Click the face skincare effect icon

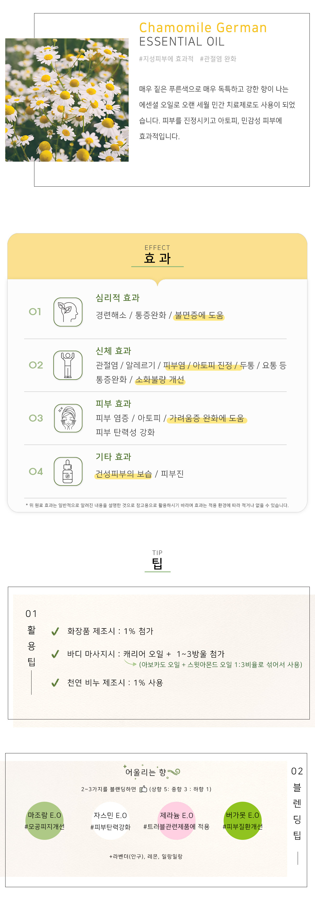68,418
